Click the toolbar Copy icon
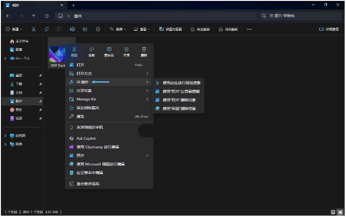The image size is (346, 217). pos(47,29)
